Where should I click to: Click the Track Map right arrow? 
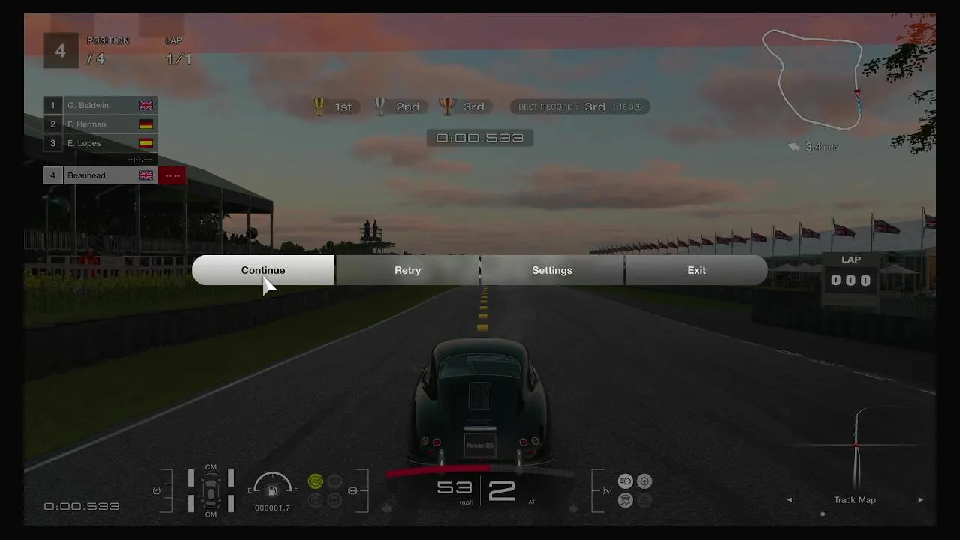920,500
